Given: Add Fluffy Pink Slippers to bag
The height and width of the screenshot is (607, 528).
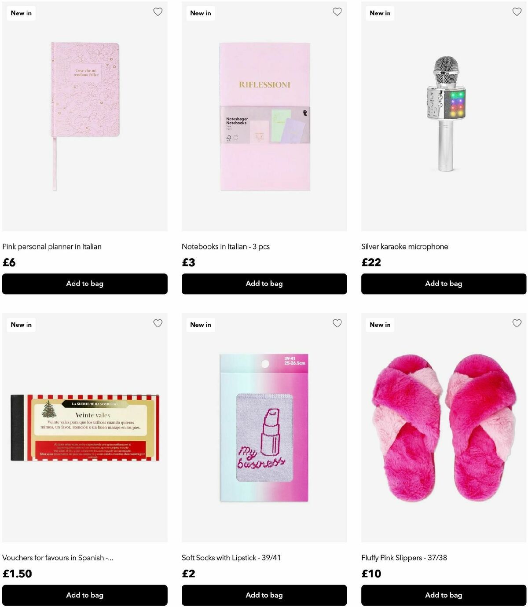Looking at the screenshot, I should click(x=444, y=595).
